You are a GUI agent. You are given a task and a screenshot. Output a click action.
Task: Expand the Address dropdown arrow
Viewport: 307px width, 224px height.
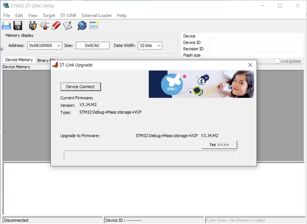59,46
